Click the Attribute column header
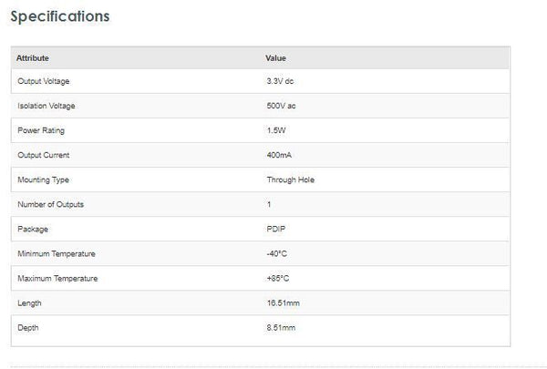The width and height of the screenshot is (547, 369). click(33, 57)
